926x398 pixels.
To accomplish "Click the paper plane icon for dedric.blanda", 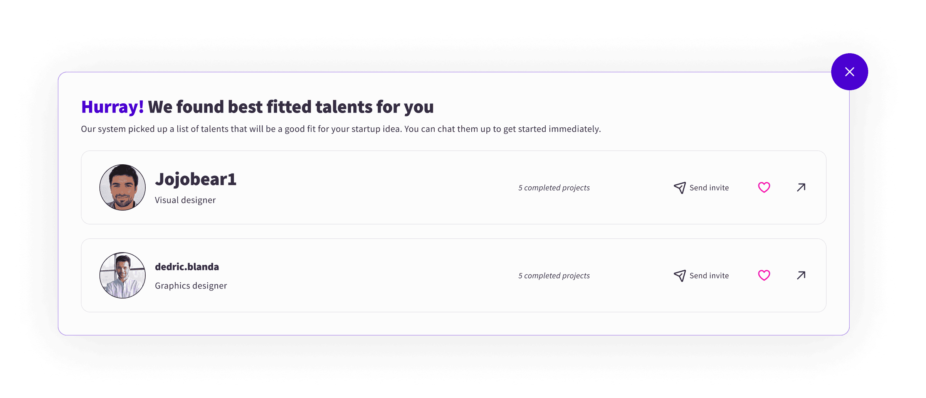I will point(680,276).
